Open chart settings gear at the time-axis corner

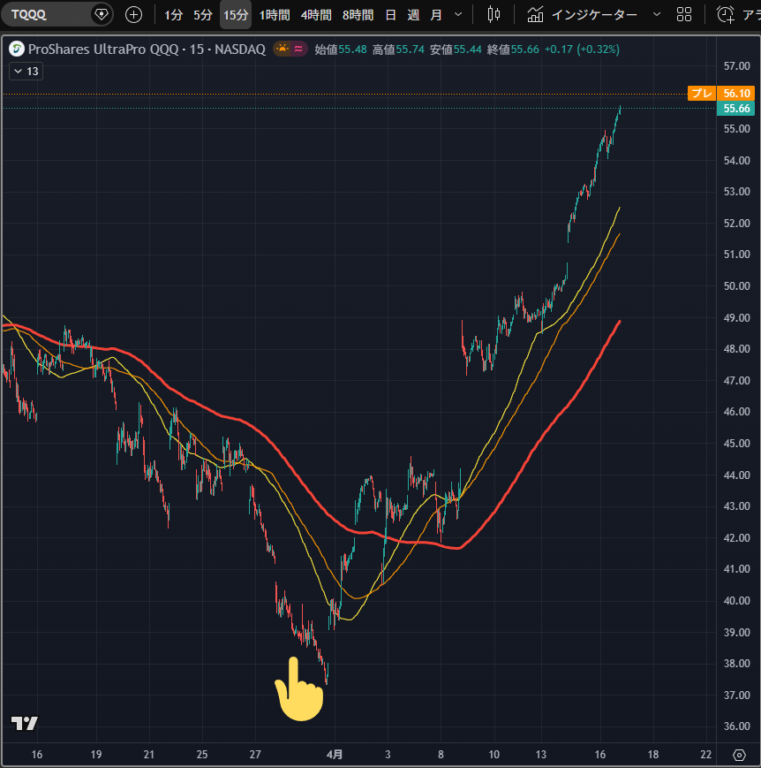point(740,755)
